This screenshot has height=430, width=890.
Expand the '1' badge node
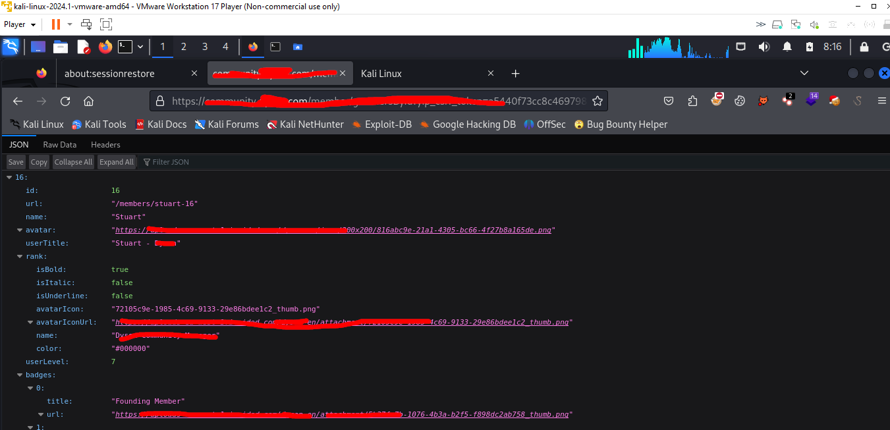point(30,427)
